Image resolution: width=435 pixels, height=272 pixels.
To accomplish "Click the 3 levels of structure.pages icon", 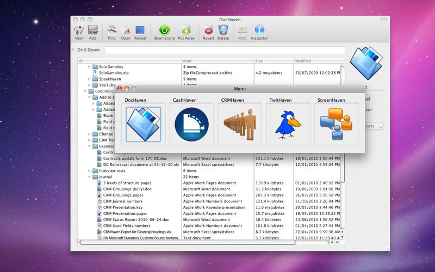I will pyautogui.click(x=100, y=183).
